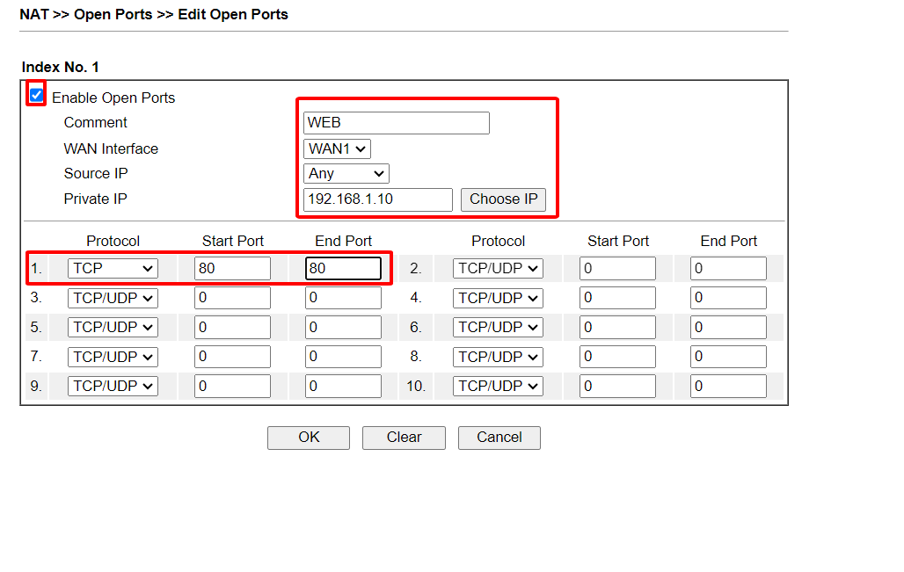
Task: Open the Protocol dropdown in row 5
Action: pyautogui.click(x=113, y=327)
